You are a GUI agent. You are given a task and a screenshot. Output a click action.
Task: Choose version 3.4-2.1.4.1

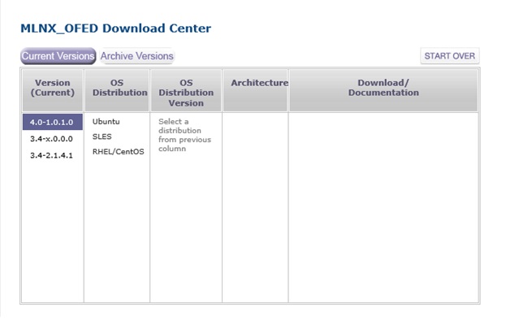pyautogui.click(x=52, y=155)
